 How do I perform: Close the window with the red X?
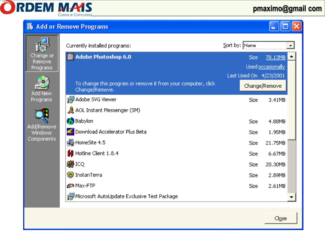[x=297, y=26]
